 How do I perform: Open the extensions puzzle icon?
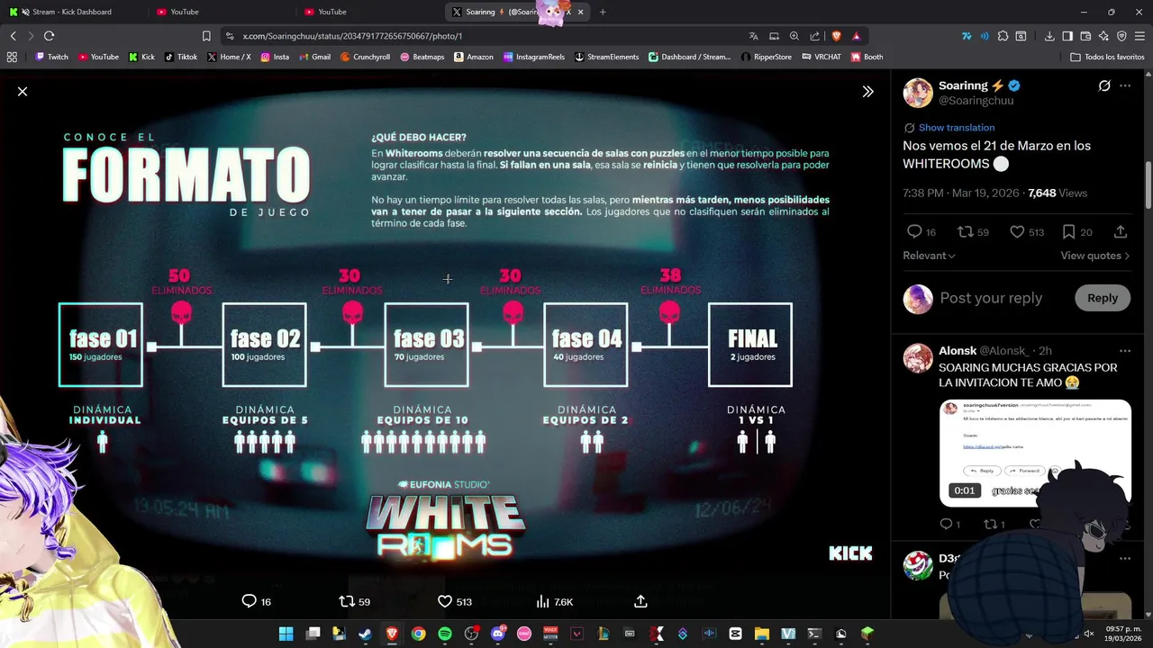point(1003,36)
